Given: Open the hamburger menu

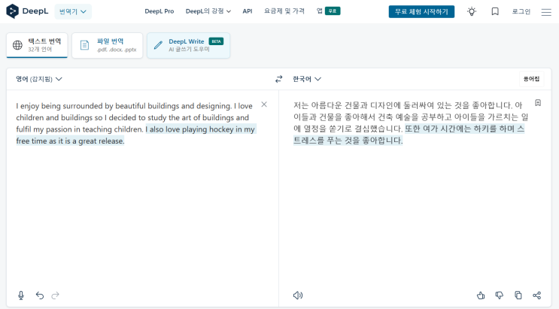Looking at the screenshot, I should 546,12.
